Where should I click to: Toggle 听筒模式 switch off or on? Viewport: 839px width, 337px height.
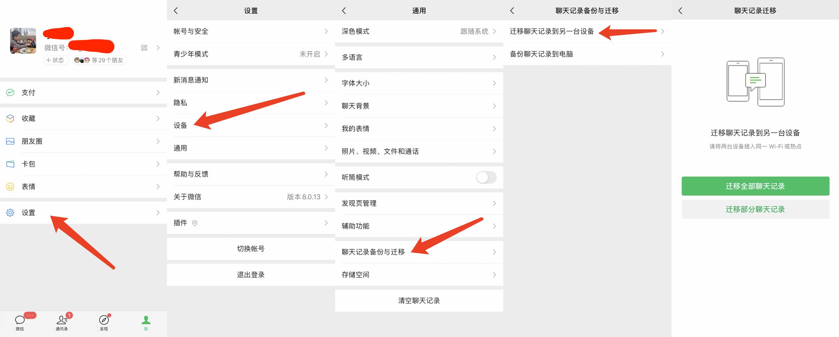486,177
